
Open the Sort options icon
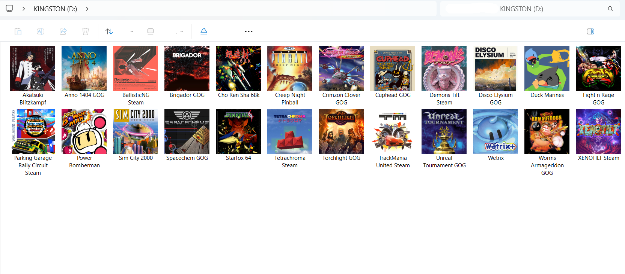pos(109,31)
